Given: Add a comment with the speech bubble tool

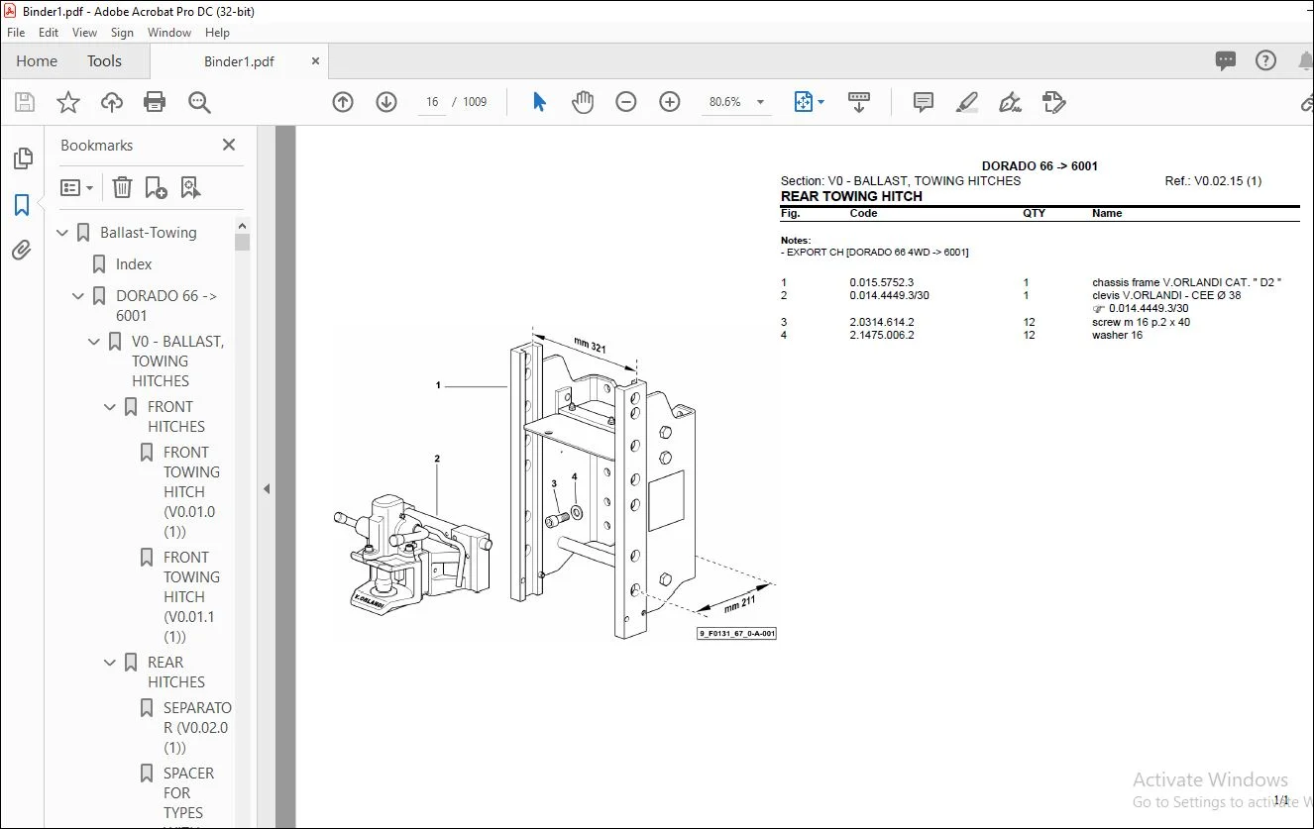Looking at the screenshot, I should coord(924,102).
